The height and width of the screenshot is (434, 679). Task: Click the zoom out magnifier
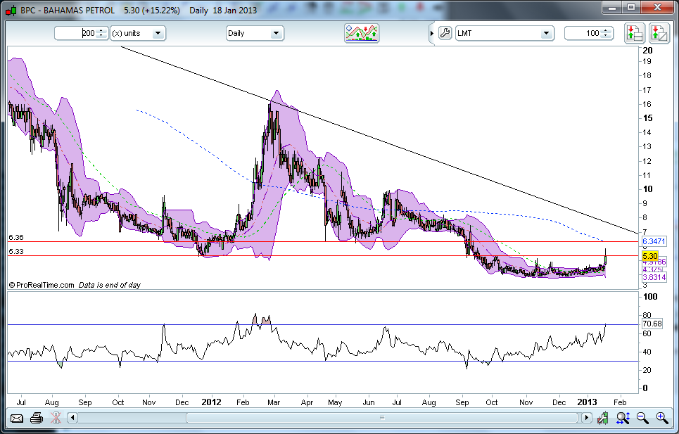[x=642, y=418]
